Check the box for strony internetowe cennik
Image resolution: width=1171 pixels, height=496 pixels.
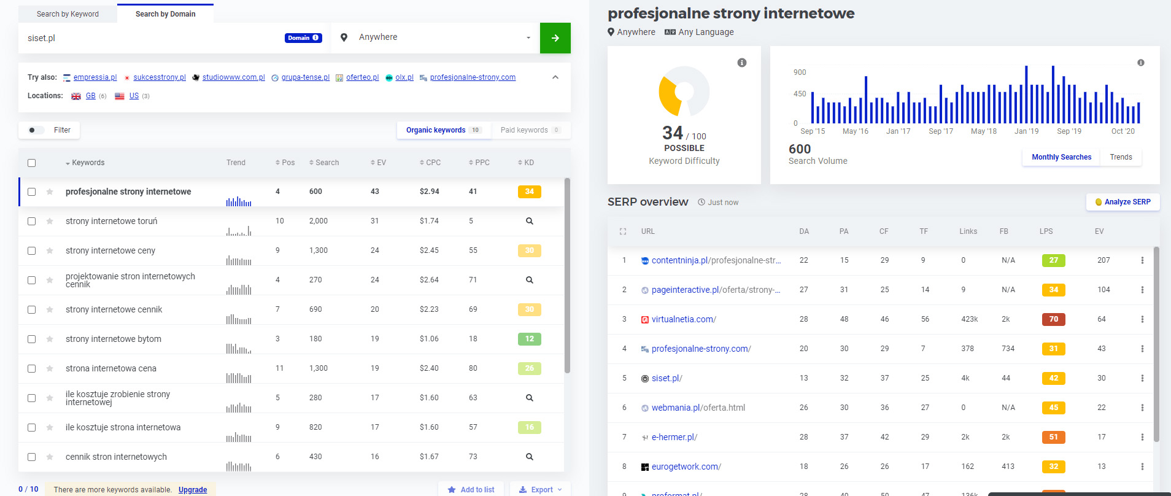coord(32,309)
